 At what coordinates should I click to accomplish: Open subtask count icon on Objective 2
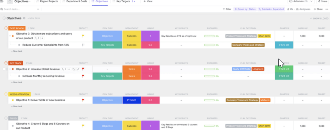tap(64, 69)
